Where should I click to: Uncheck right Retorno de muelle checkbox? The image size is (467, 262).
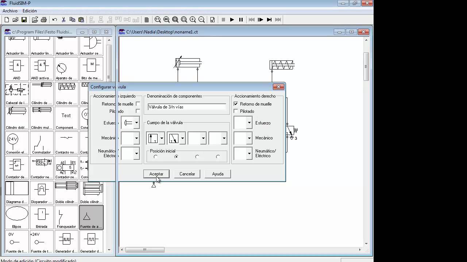(x=236, y=104)
